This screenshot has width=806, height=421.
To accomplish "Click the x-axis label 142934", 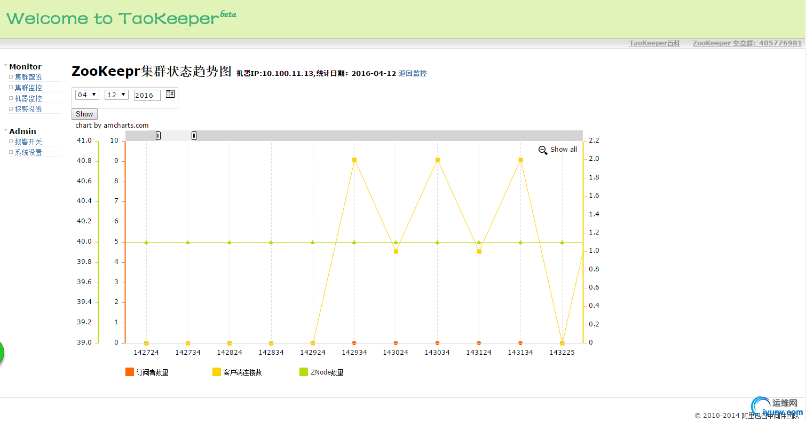I will (x=354, y=352).
